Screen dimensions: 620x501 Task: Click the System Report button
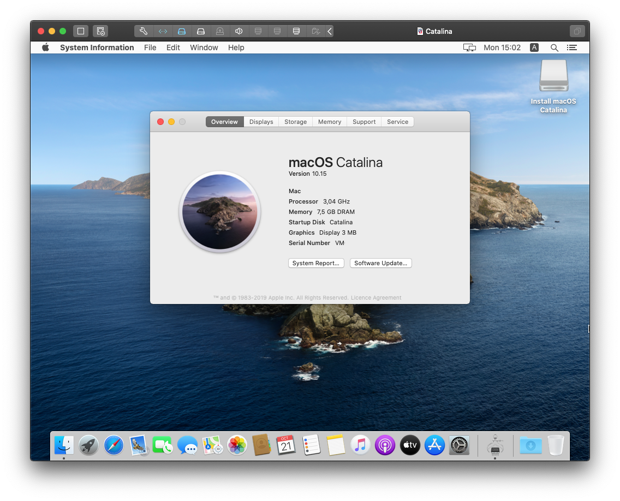316,264
